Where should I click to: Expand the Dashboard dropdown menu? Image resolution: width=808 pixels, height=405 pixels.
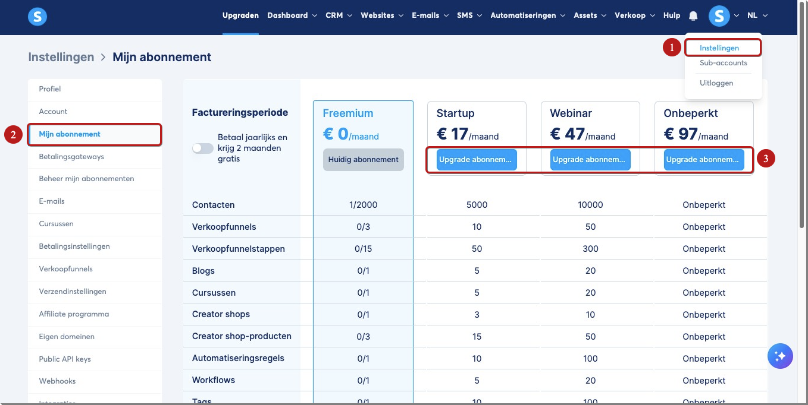pyautogui.click(x=292, y=15)
